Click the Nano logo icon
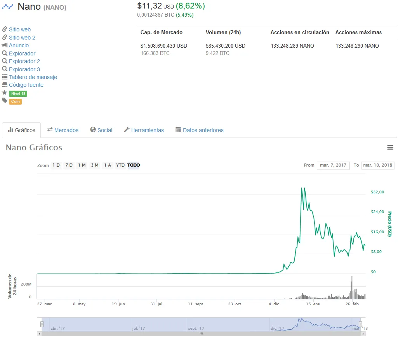 (7, 7)
